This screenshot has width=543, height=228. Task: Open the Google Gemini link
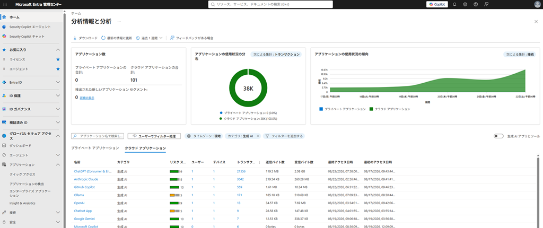[84, 218]
